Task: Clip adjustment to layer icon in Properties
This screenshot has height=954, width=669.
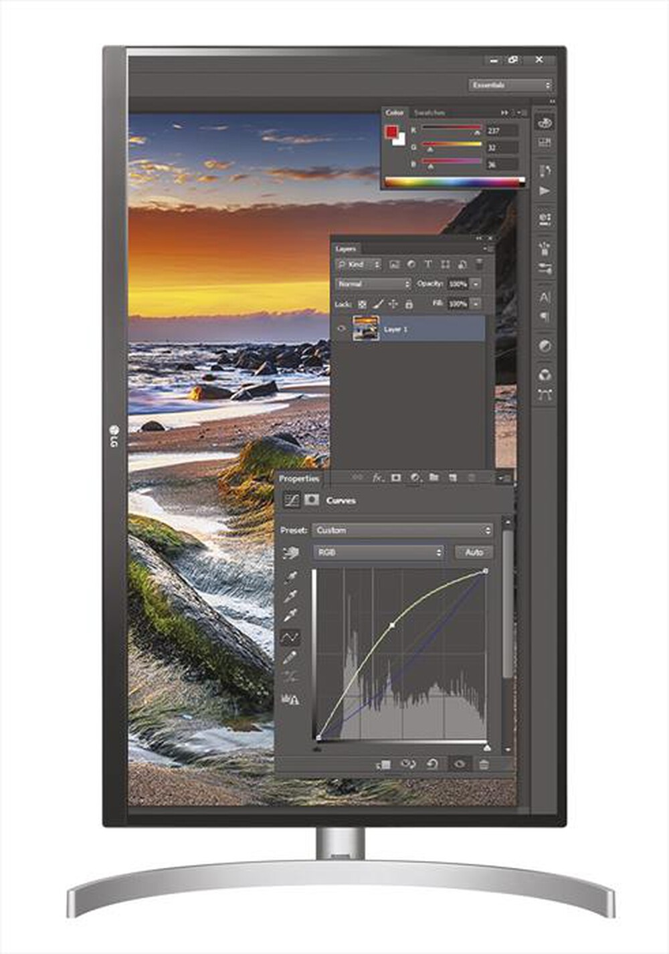Action: coord(384,764)
